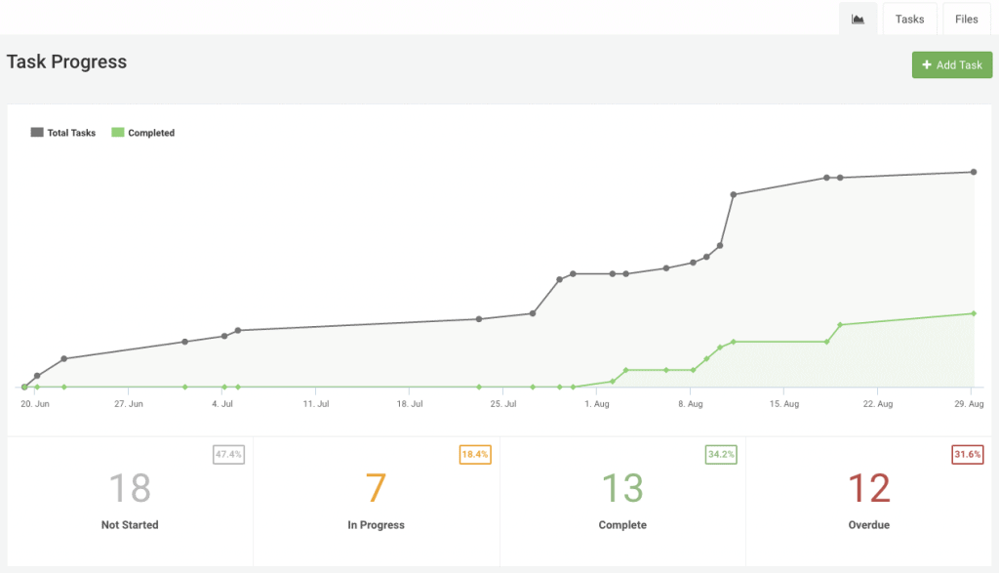The width and height of the screenshot is (999, 573).
Task: Click the orange 18.4% In Progress badge
Action: point(474,454)
